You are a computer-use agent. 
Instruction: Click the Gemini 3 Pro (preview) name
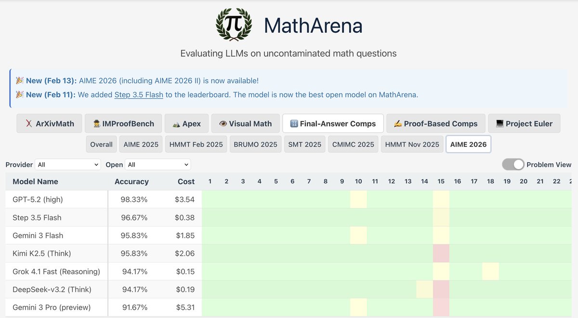pyautogui.click(x=52, y=307)
